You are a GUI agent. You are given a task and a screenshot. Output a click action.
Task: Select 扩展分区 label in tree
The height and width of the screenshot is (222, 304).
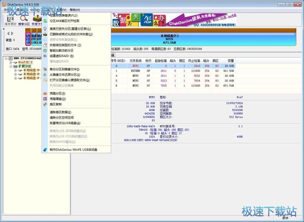[25, 66]
